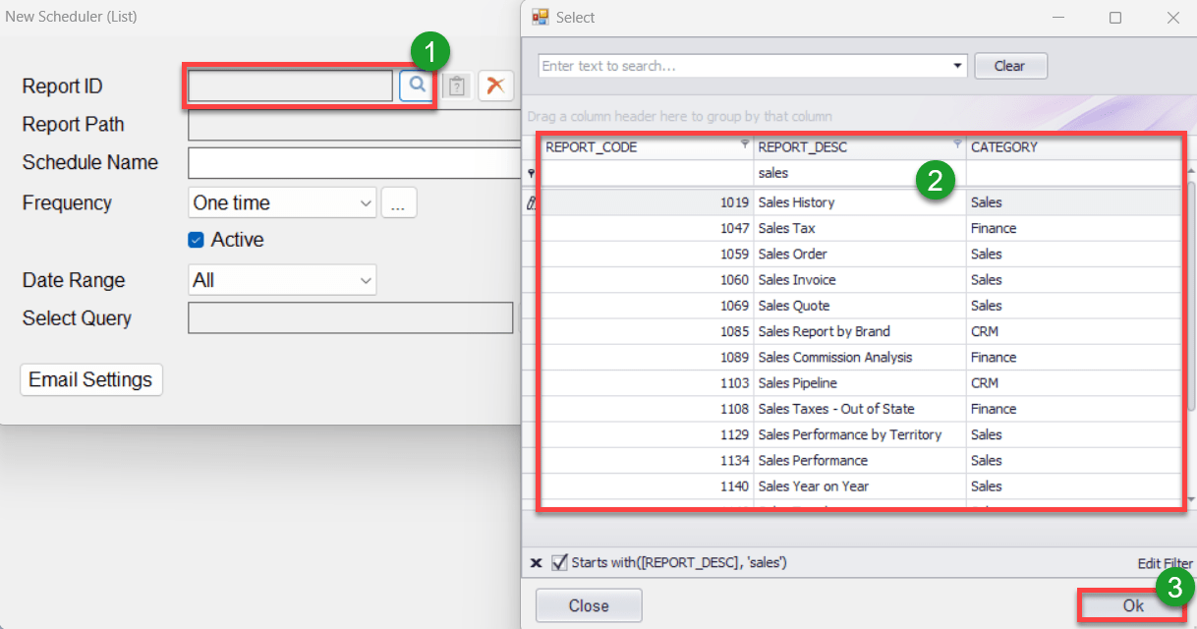This screenshot has width=1197, height=629.
Task: Select the Sales Invoice row
Action: tap(796, 280)
